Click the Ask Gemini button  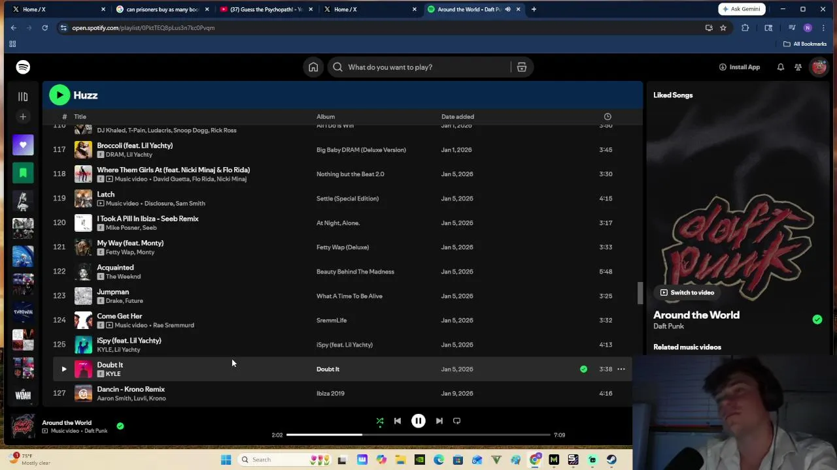click(740, 9)
